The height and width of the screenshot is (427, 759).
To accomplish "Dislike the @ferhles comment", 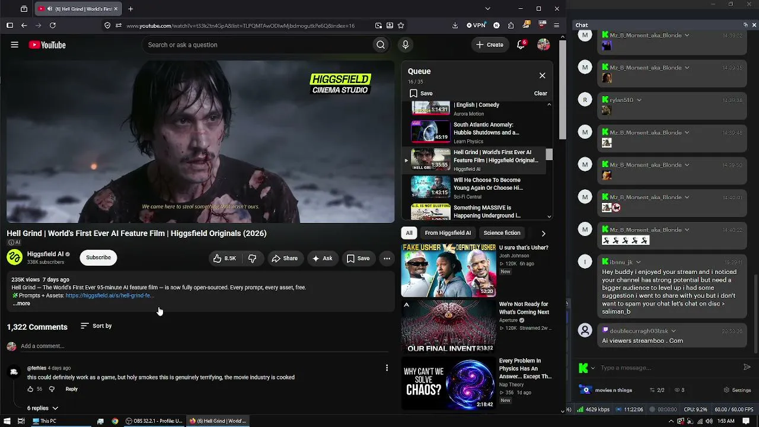I will tap(52, 389).
